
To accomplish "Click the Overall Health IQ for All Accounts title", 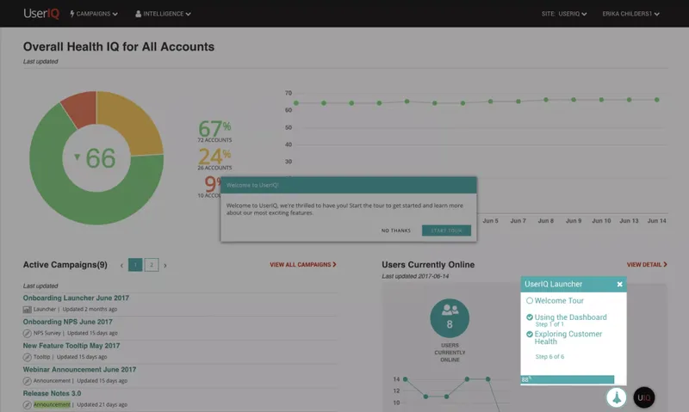I will pos(119,47).
